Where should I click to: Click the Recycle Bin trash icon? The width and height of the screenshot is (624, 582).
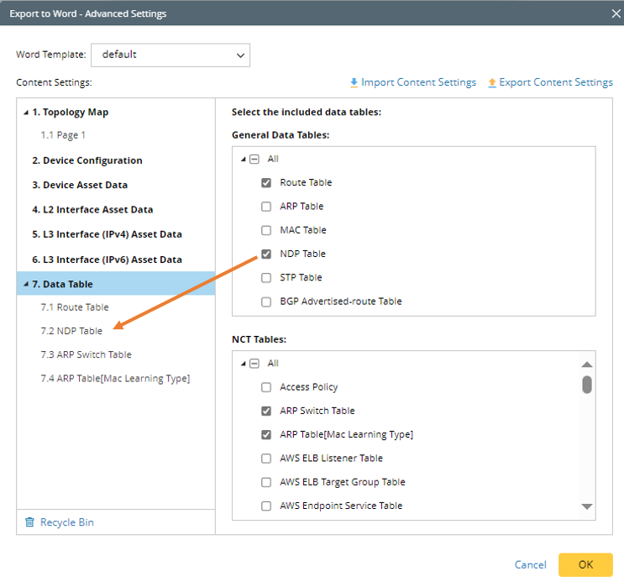coord(31,522)
